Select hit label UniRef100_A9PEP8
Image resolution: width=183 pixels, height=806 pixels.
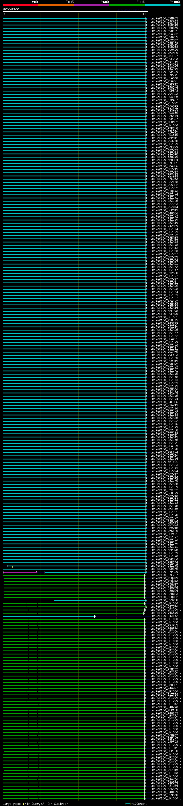[x=164, y=91]
